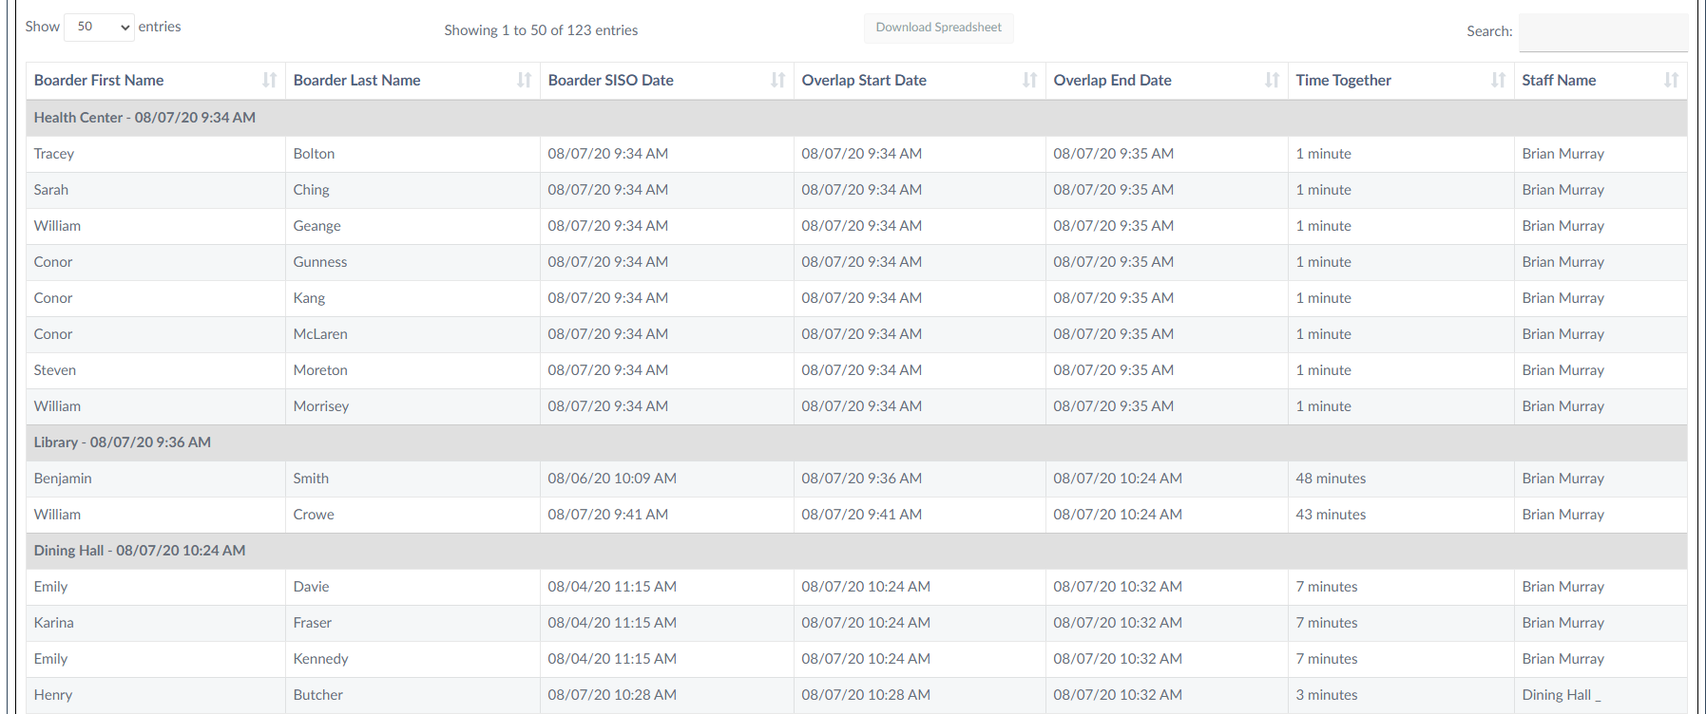Viewport: 1706px width, 714px height.
Task: Click Kennedy's overlap end 08/07/20 10:32 AM
Action: 1118,659
